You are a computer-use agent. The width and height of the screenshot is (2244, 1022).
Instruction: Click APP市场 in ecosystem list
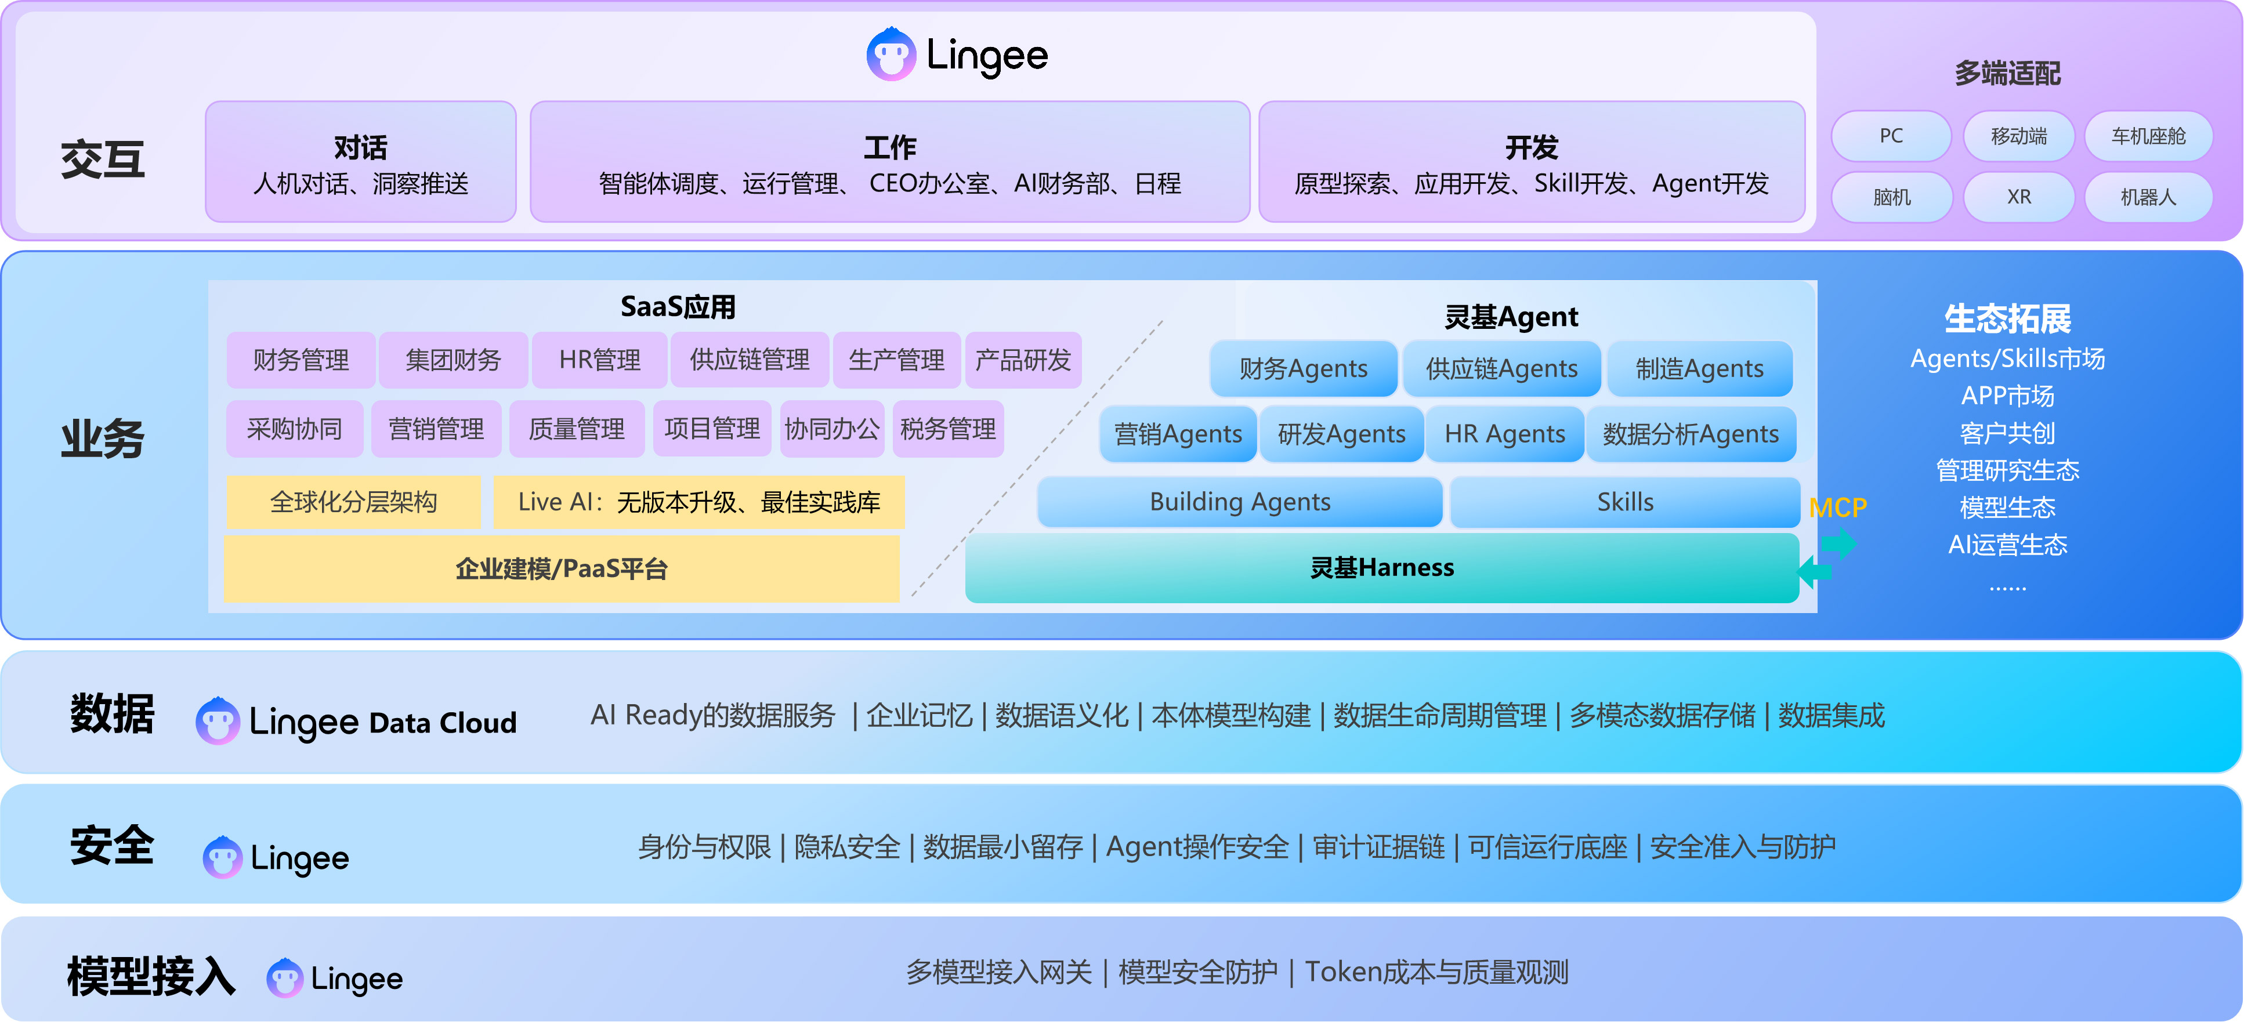pyautogui.click(x=2007, y=396)
